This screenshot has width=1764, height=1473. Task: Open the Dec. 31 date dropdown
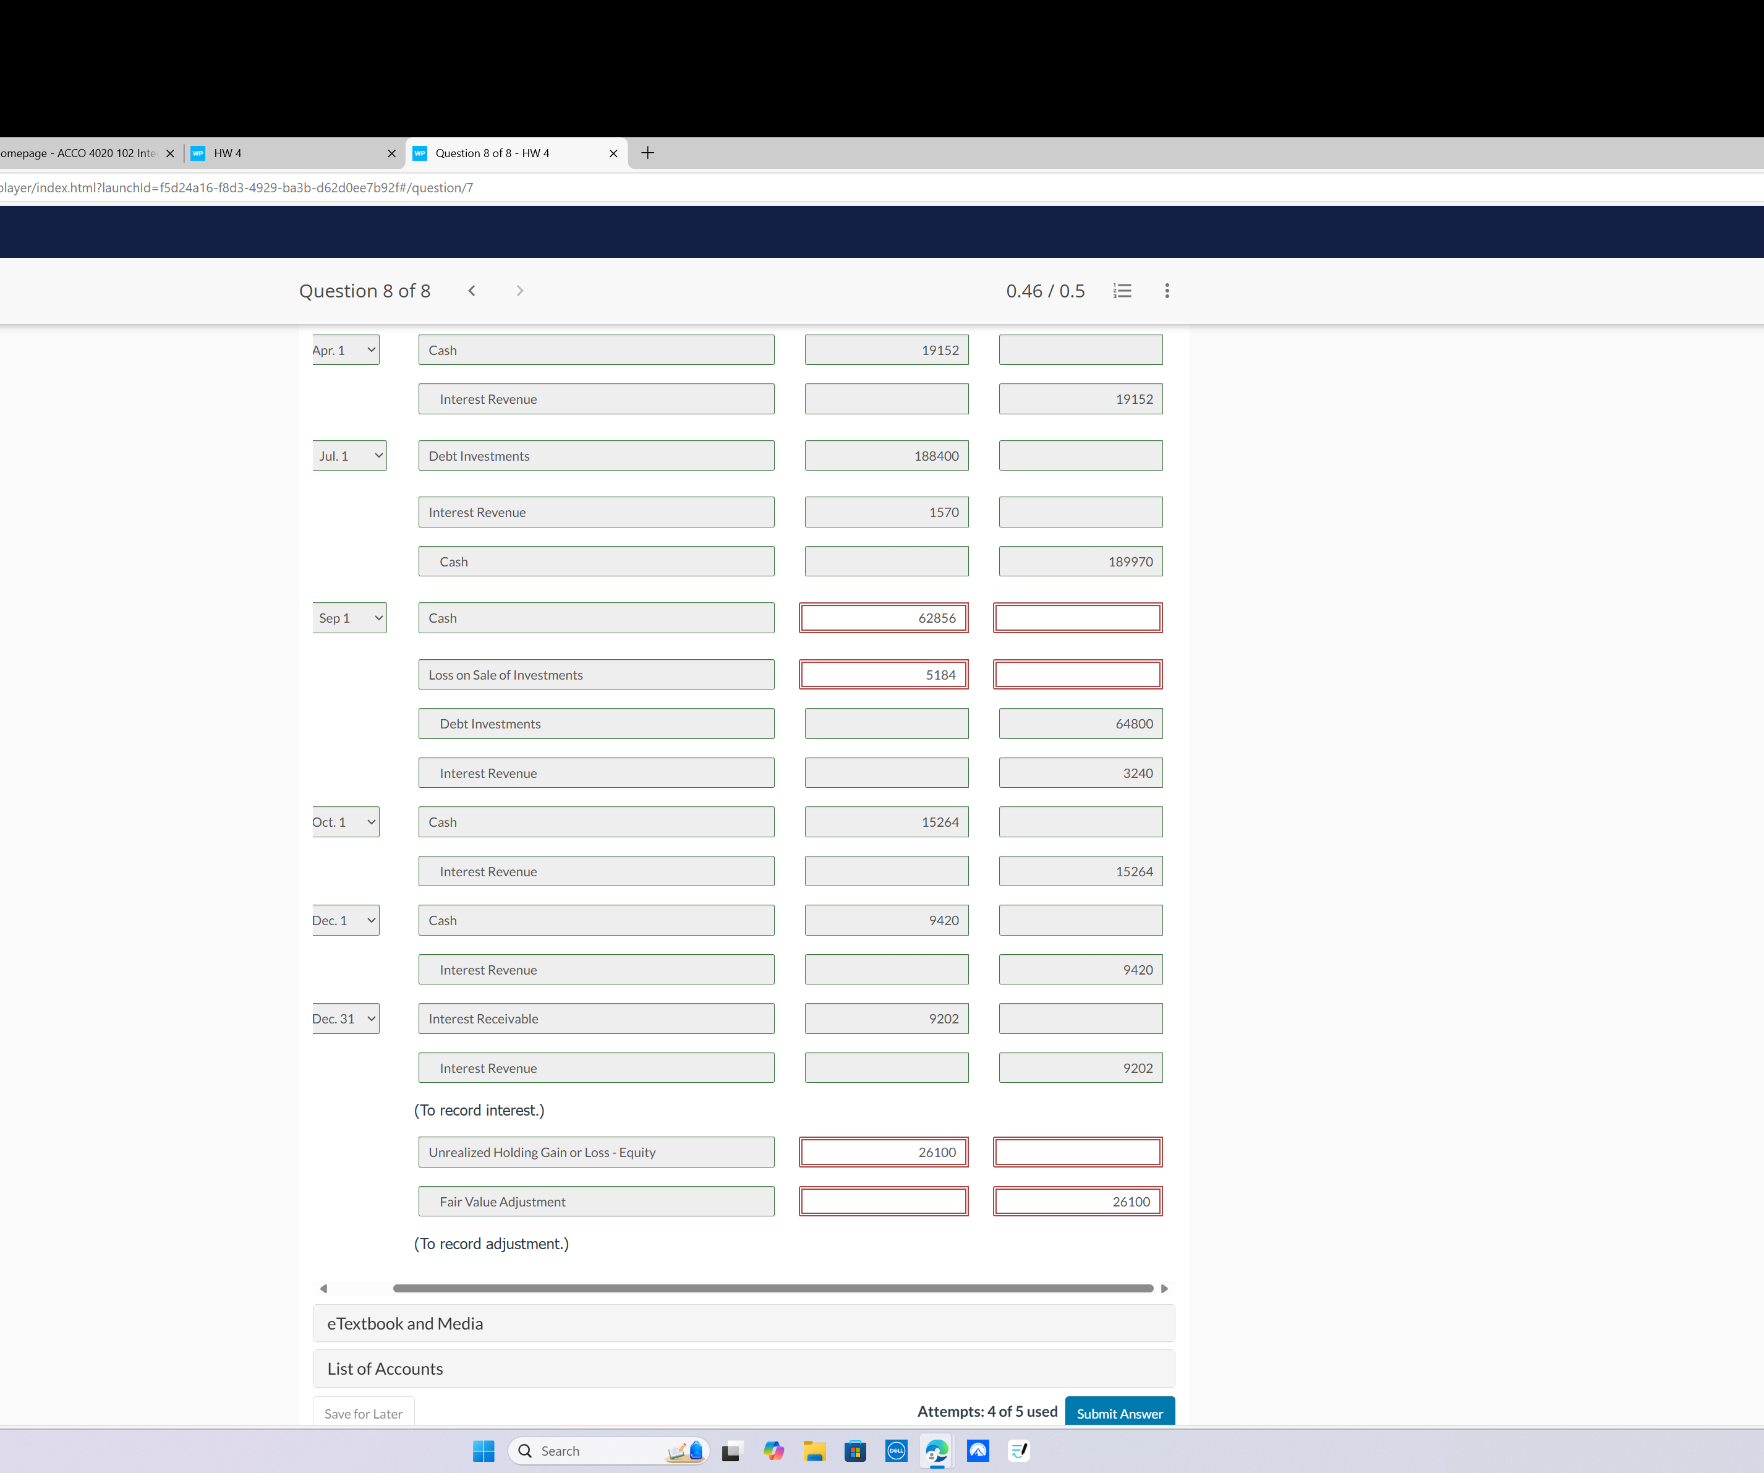click(x=345, y=1018)
